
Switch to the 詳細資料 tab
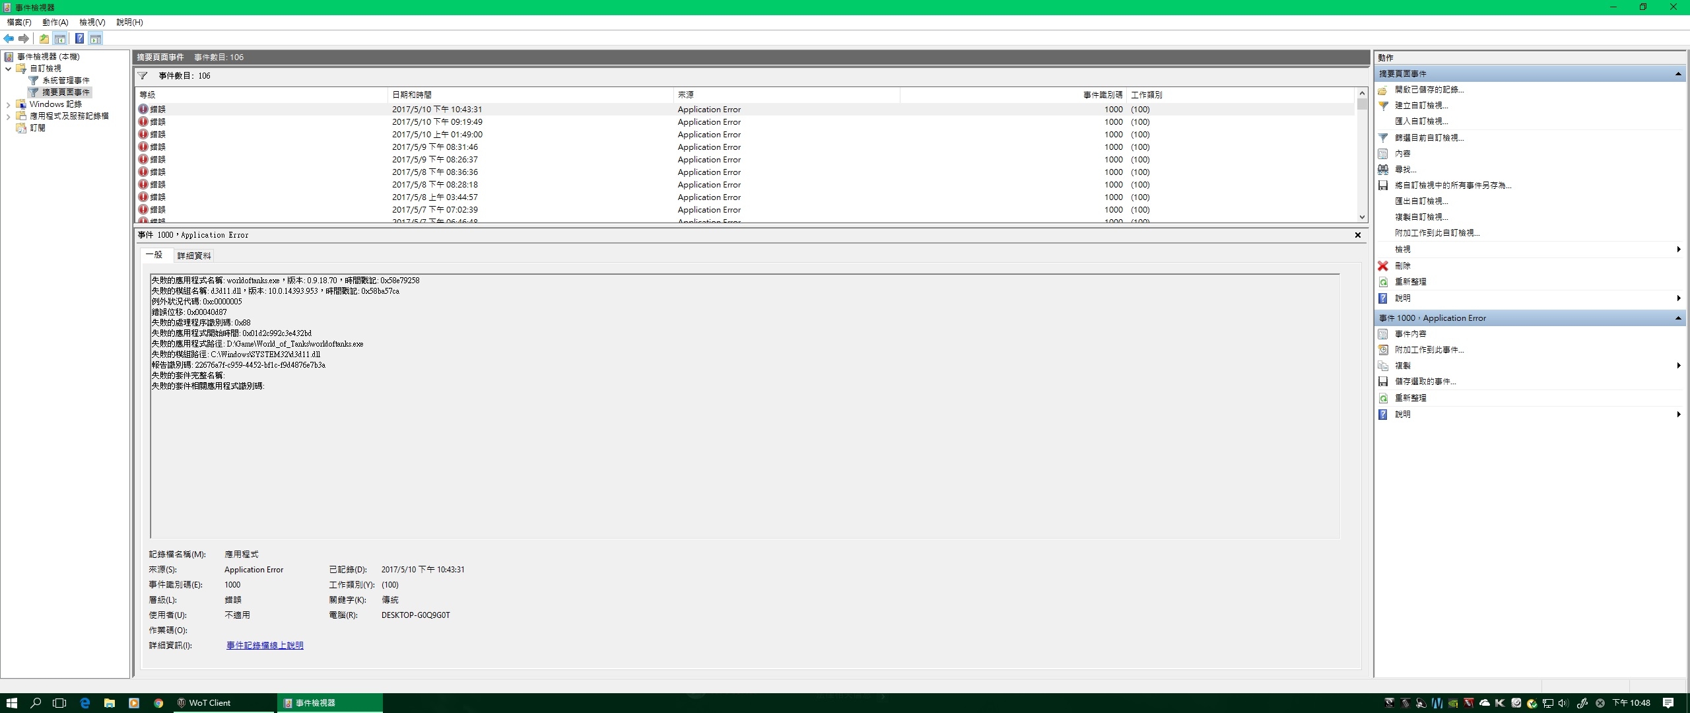coord(194,255)
